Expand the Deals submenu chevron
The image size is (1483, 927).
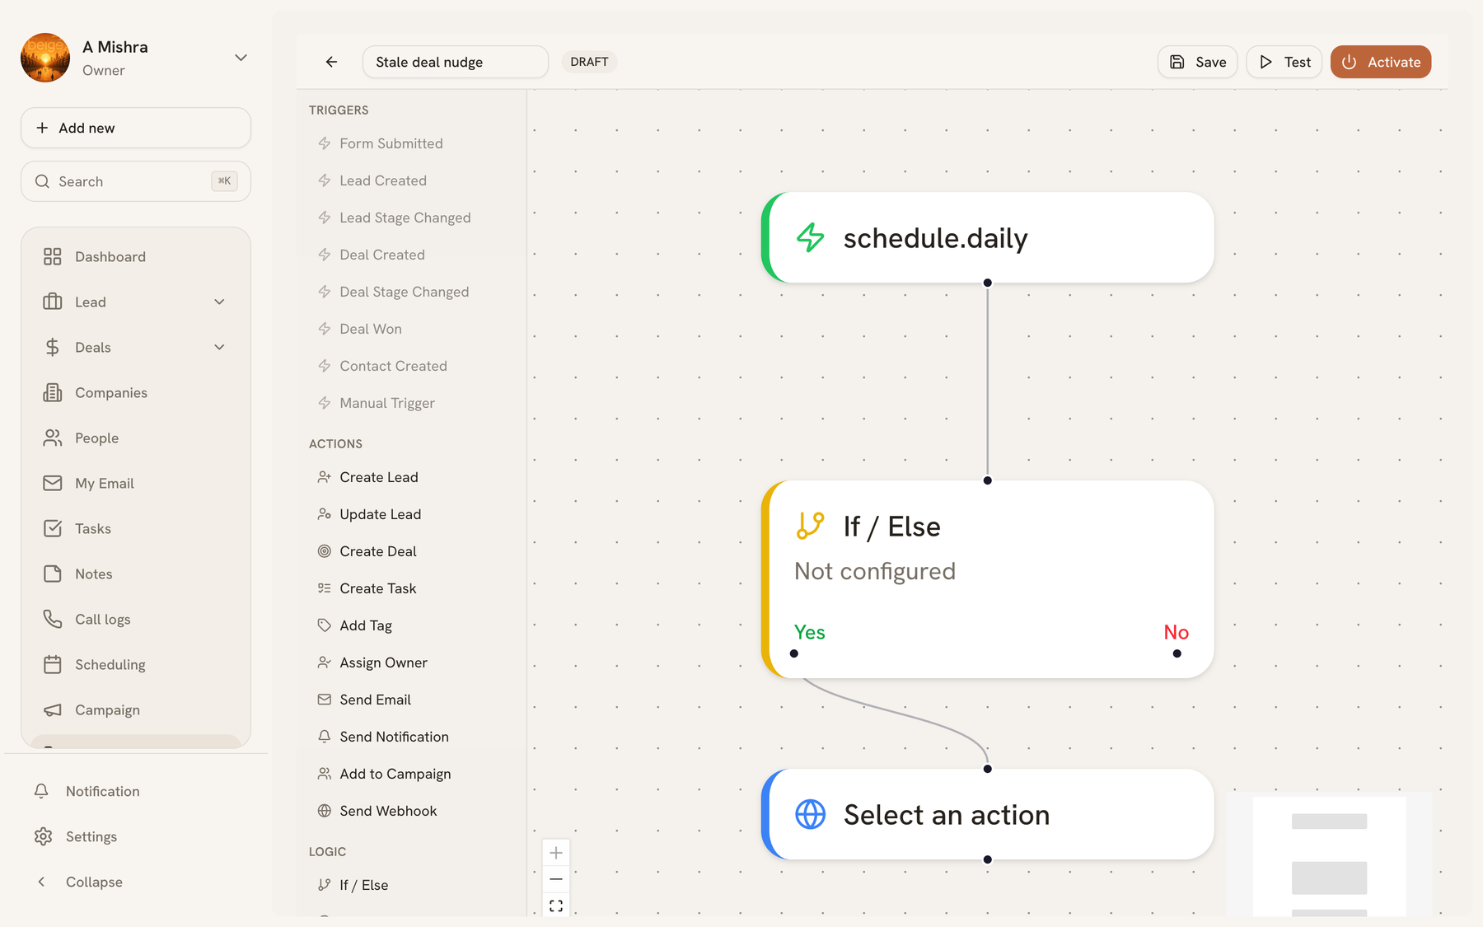coord(219,347)
